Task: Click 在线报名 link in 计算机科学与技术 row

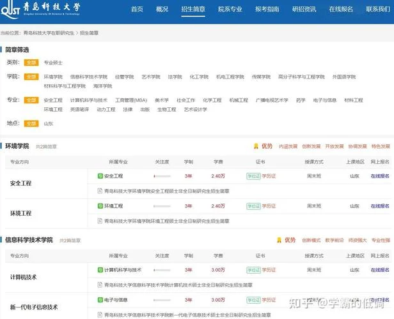Action: (380, 270)
